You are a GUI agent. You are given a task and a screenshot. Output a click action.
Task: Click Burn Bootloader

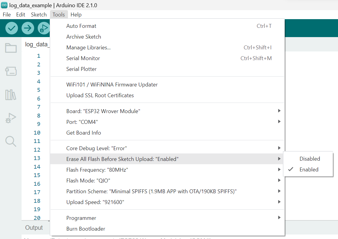coord(167,229)
